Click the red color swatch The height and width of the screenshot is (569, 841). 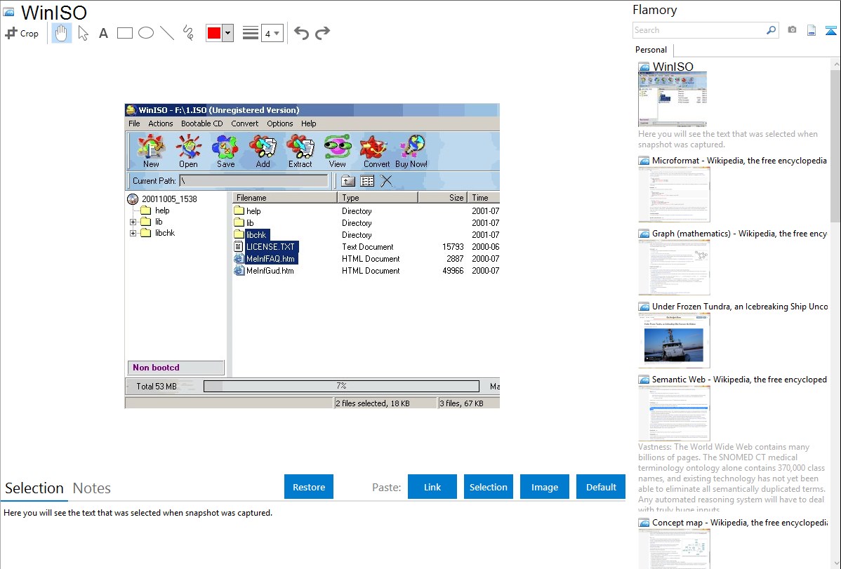pos(214,33)
